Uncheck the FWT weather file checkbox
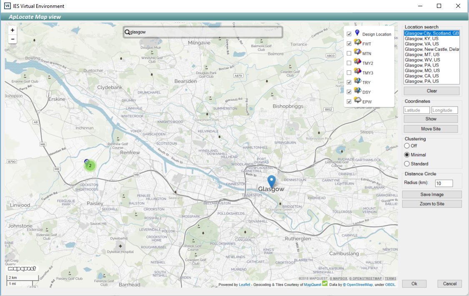 pos(349,44)
